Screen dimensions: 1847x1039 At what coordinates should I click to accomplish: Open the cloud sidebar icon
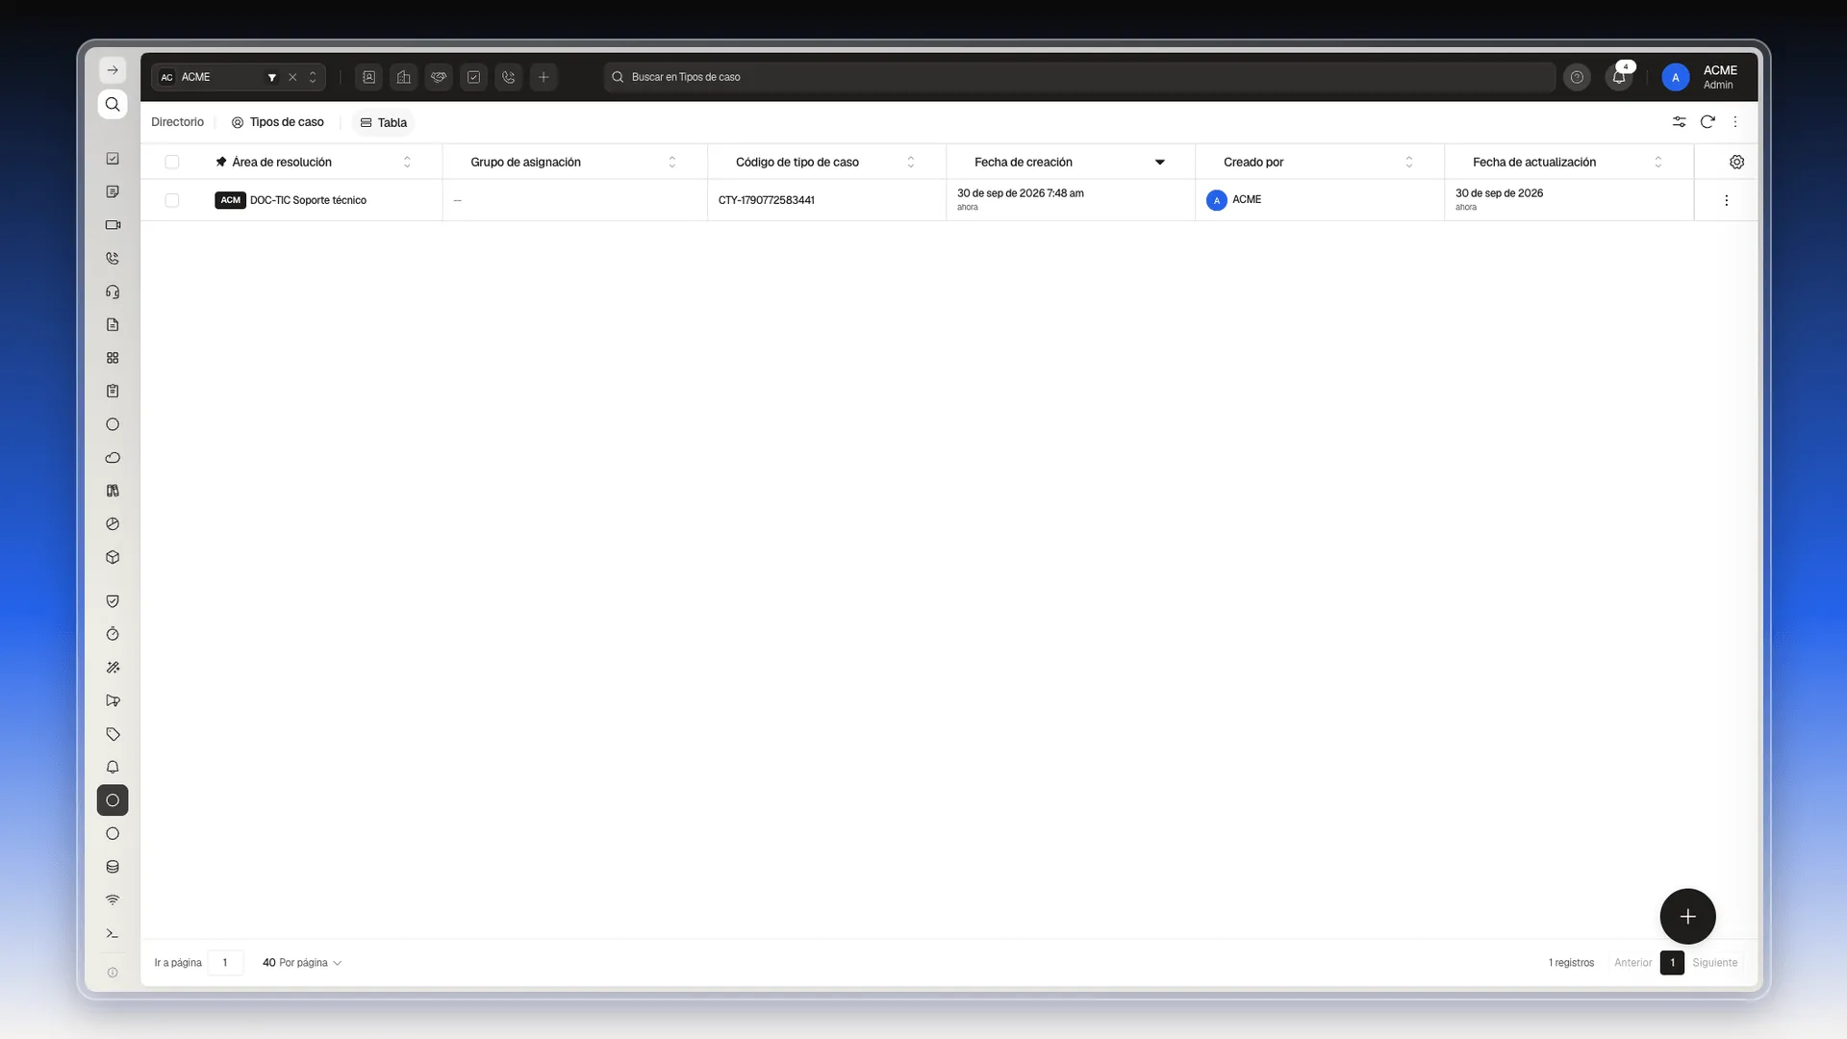(113, 458)
